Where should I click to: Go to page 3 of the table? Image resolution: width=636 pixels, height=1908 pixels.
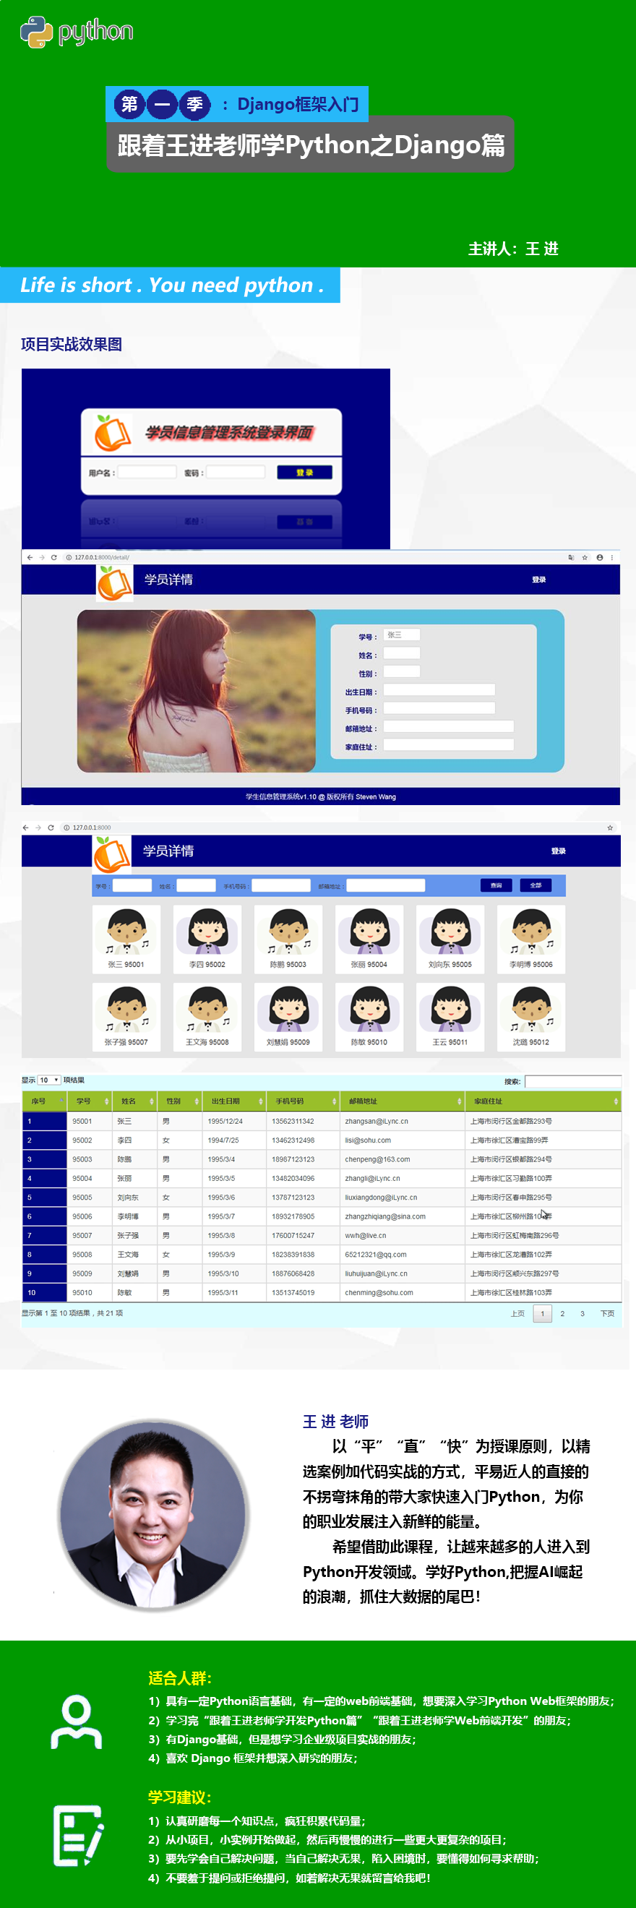coord(582,1313)
